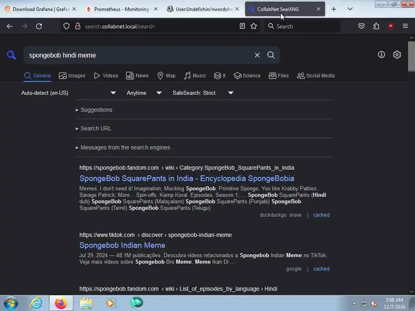Image resolution: width=415 pixels, height=311 pixels.
Task: Click the tiktok.com discover URL text
Action: 156,235
